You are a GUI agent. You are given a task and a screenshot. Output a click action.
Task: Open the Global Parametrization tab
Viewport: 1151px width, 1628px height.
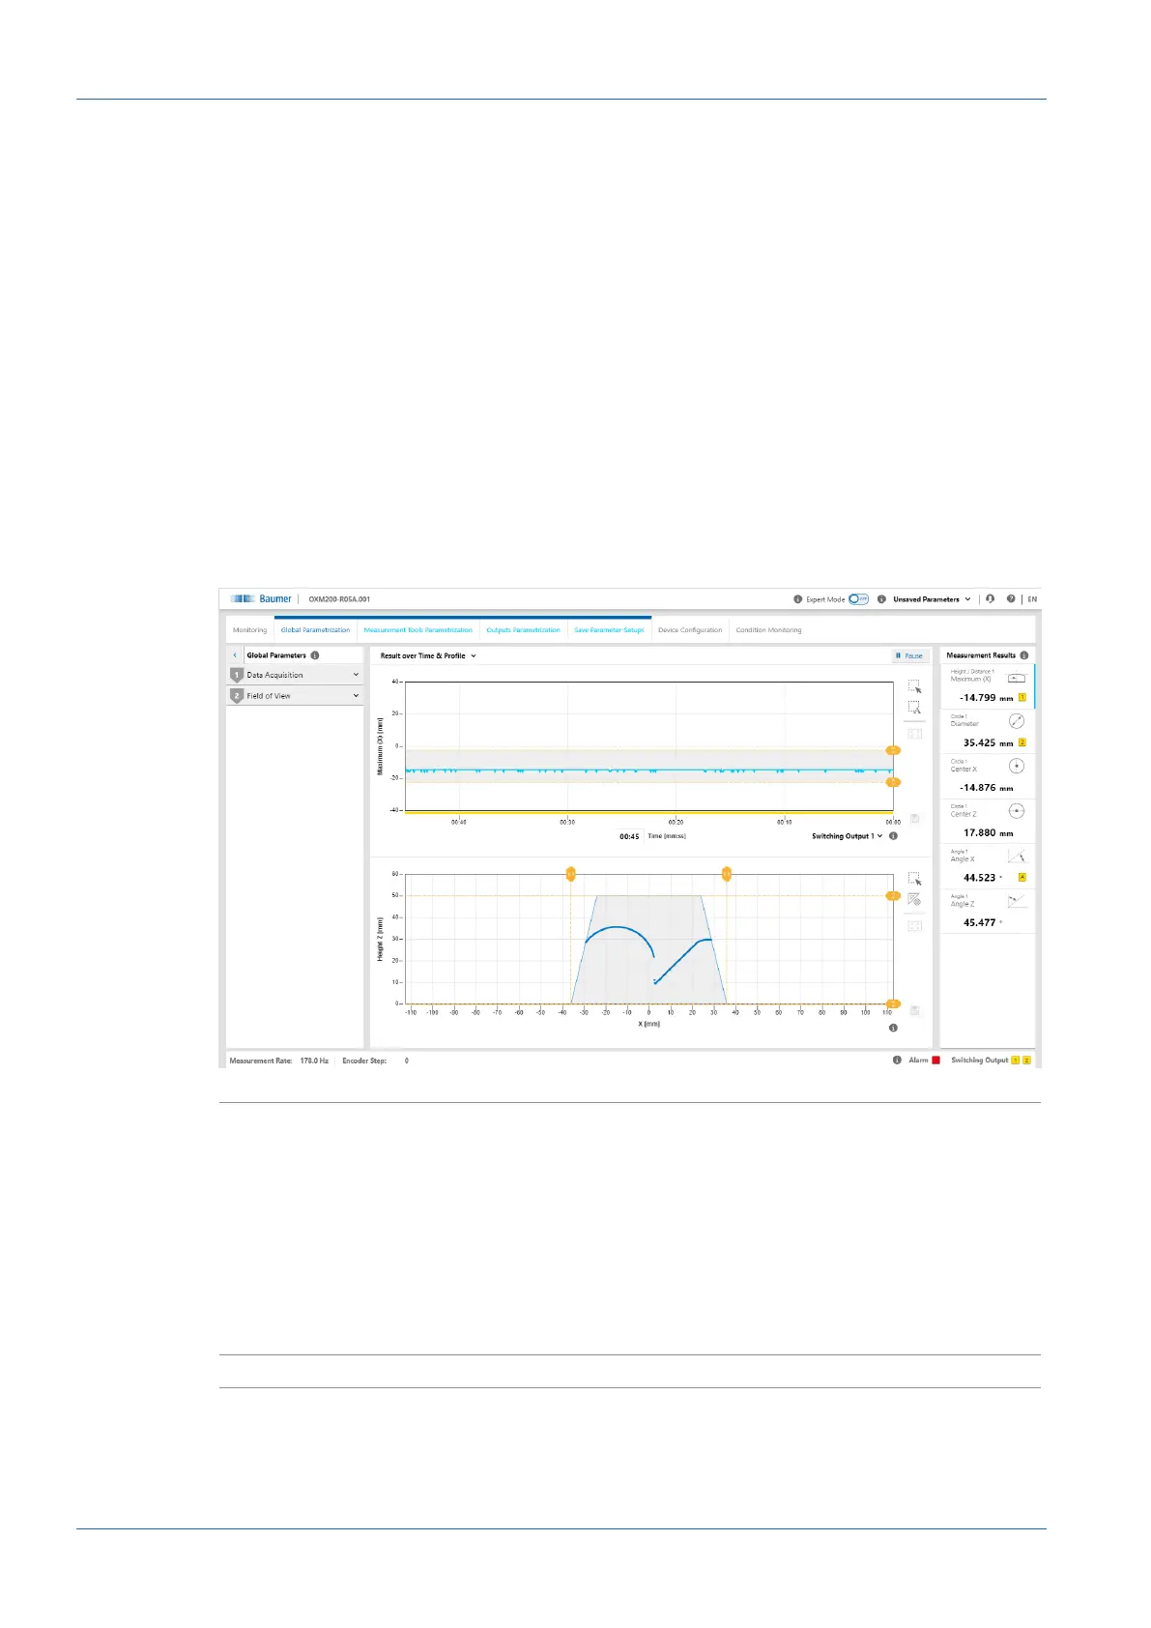pyautogui.click(x=315, y=630)
